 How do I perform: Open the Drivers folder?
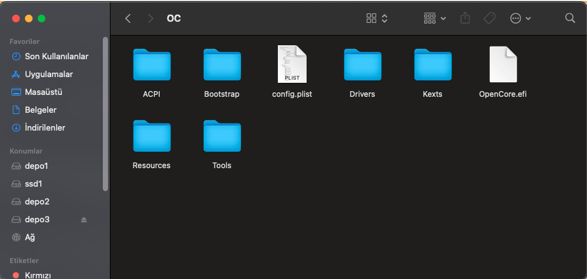click(362, 65)
